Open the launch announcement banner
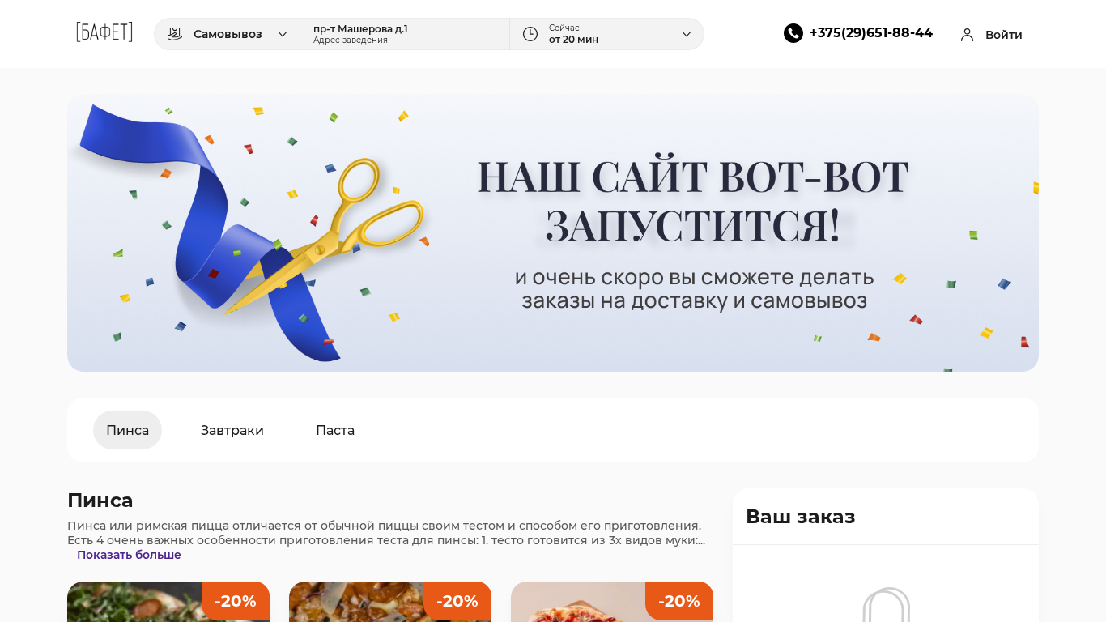This screenshot has height=622, width=1106. coord(553,233)
